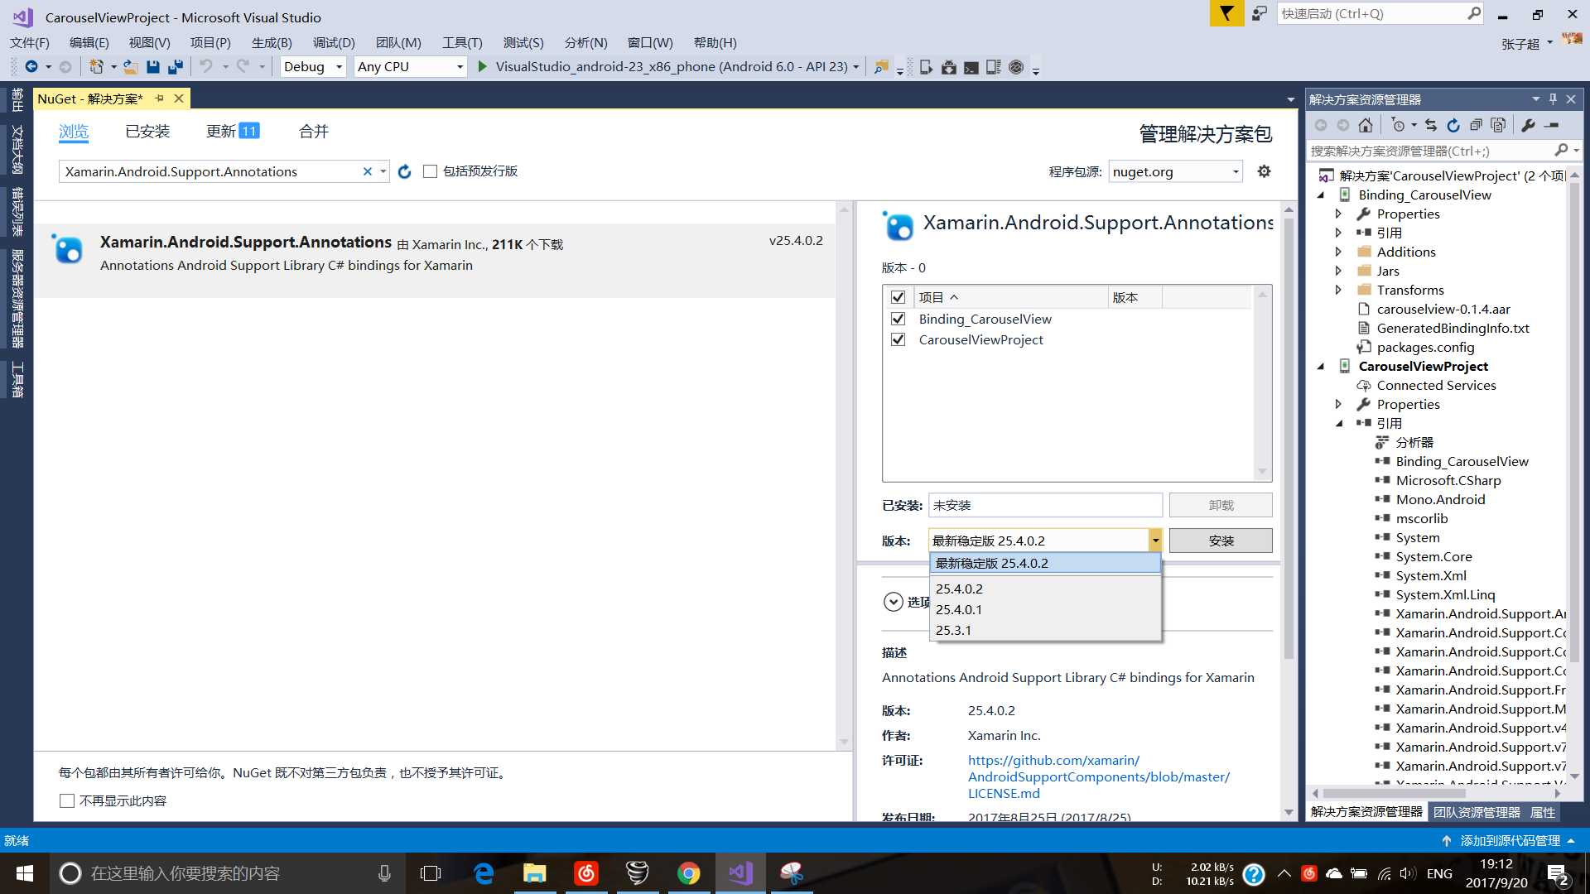Click the Visual Studio debug start button
The image size is (1590, 894).
tap(484, 66)
